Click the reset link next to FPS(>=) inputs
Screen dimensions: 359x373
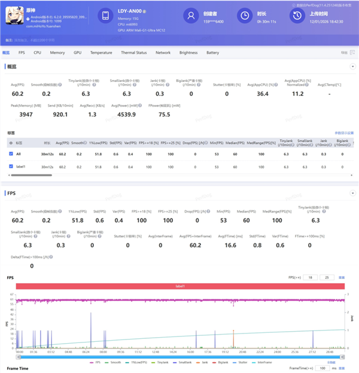coord(342,277)
